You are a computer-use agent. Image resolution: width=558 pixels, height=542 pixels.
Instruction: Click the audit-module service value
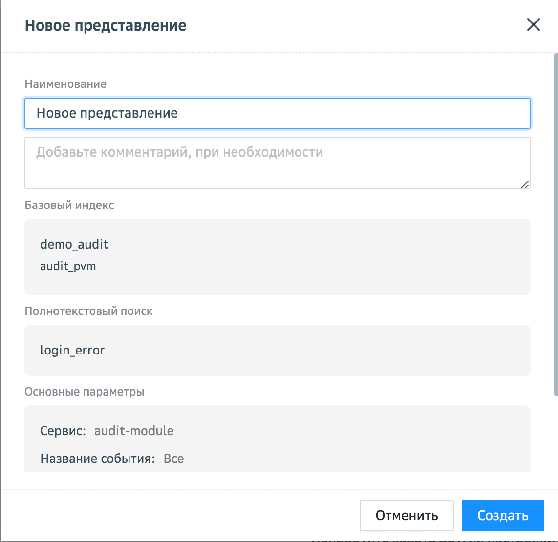point(134,431)
